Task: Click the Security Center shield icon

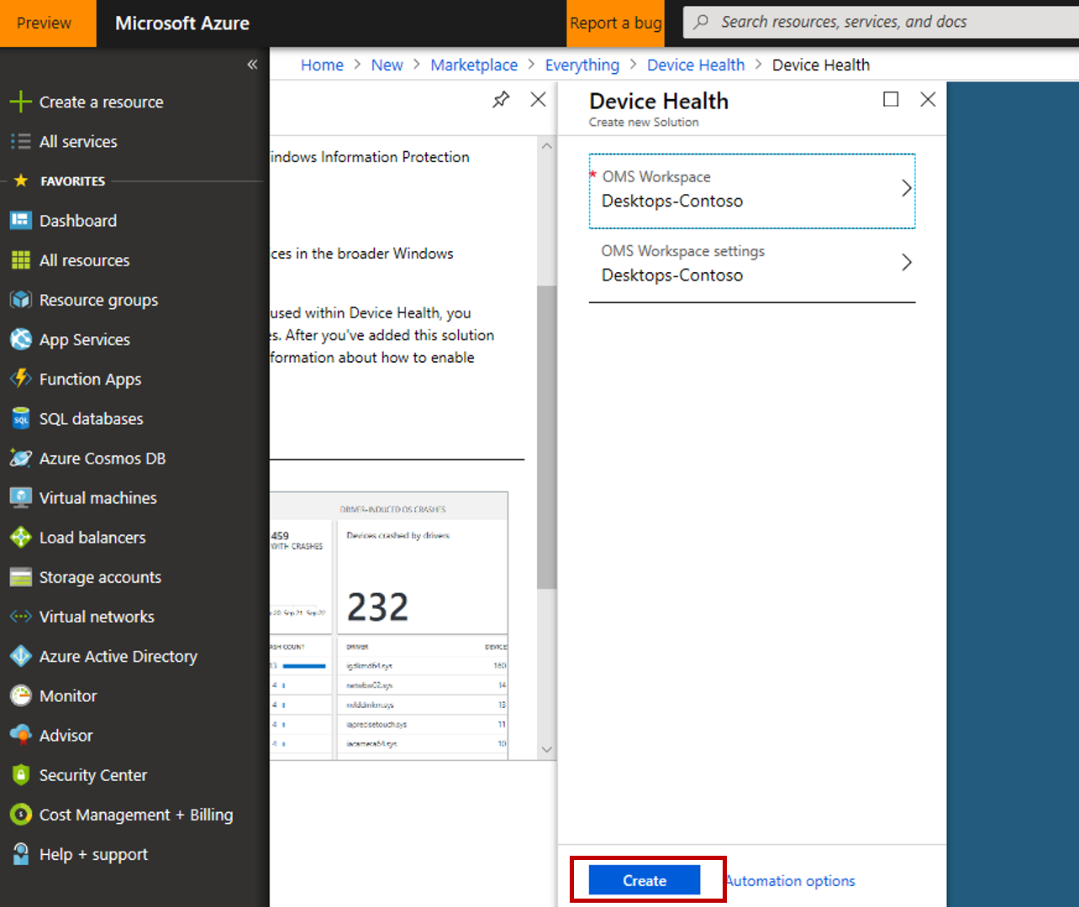Action: tap(20, 775)
